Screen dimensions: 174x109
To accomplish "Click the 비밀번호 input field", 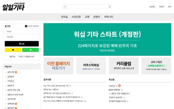I will point(22,37).
